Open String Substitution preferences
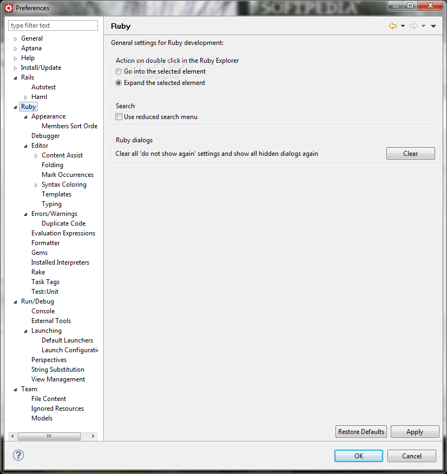This screenshot has height=474, width=447. pyautogui.click(x=58, y=370)
